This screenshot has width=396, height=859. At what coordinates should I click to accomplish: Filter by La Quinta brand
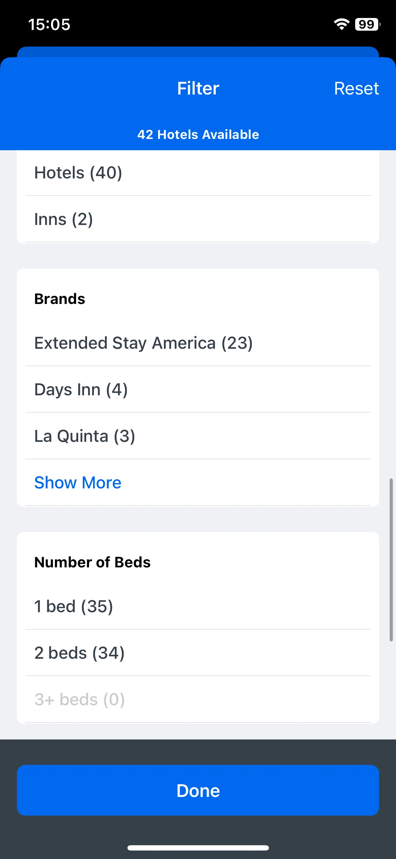[198, 436]
